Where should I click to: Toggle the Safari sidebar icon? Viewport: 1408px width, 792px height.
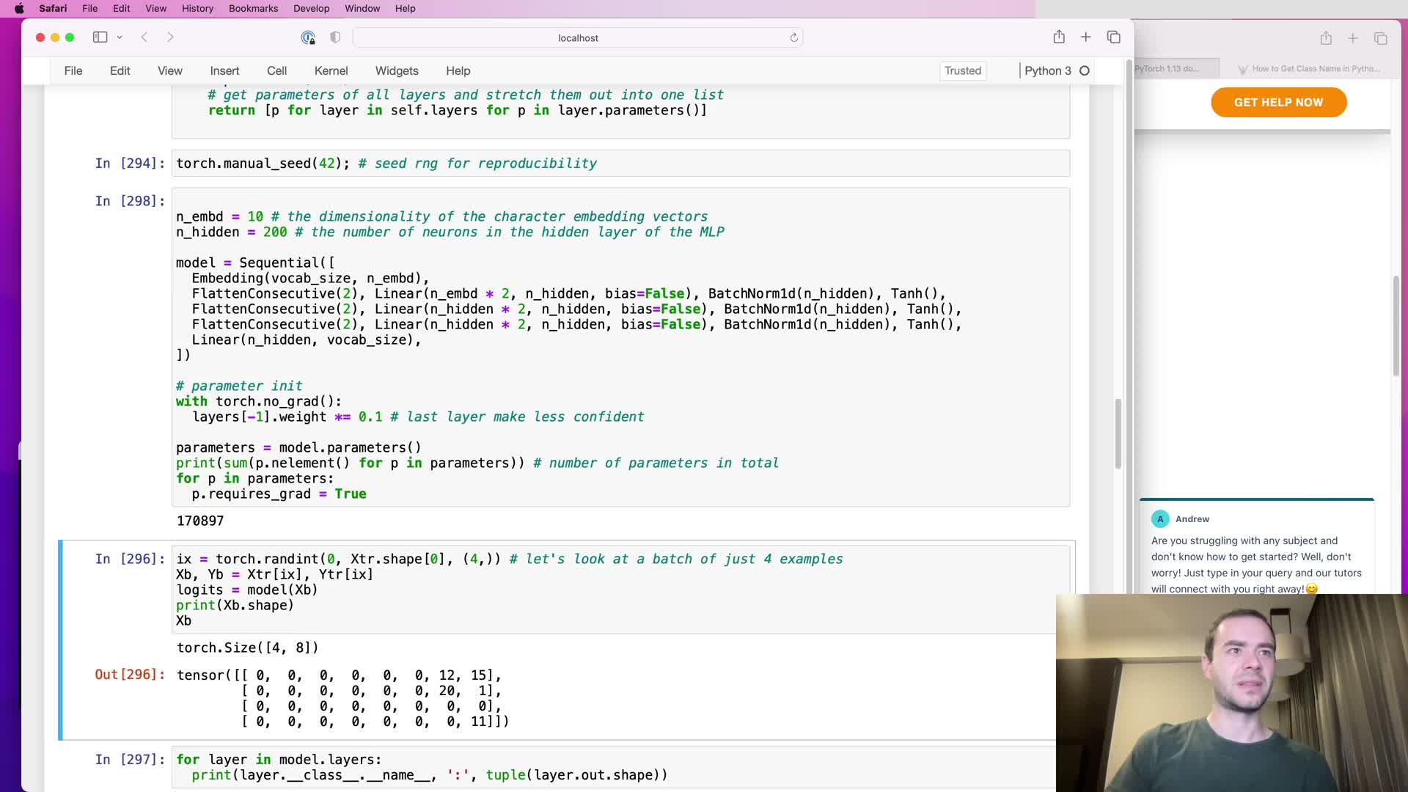pyautogui.click(x=100, y=37)
